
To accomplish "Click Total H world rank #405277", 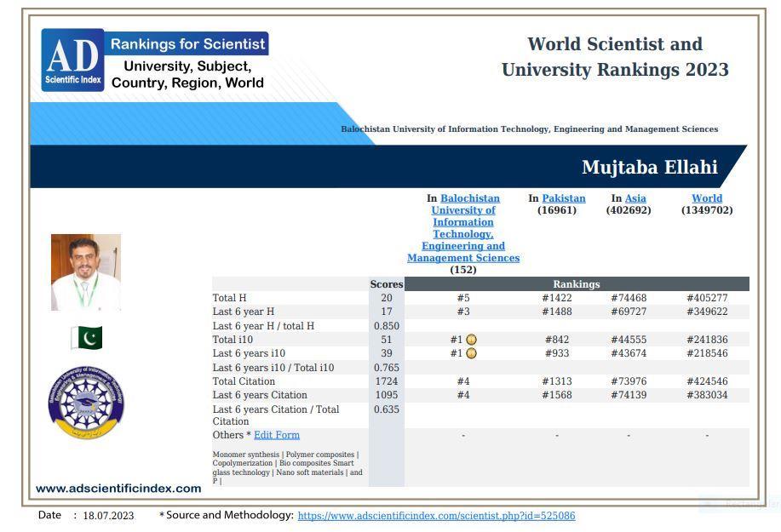I will click(707, 298).
